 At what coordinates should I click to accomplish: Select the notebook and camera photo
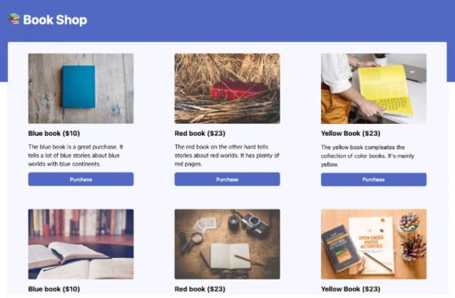pyautogui.click(x=227, y=244)
